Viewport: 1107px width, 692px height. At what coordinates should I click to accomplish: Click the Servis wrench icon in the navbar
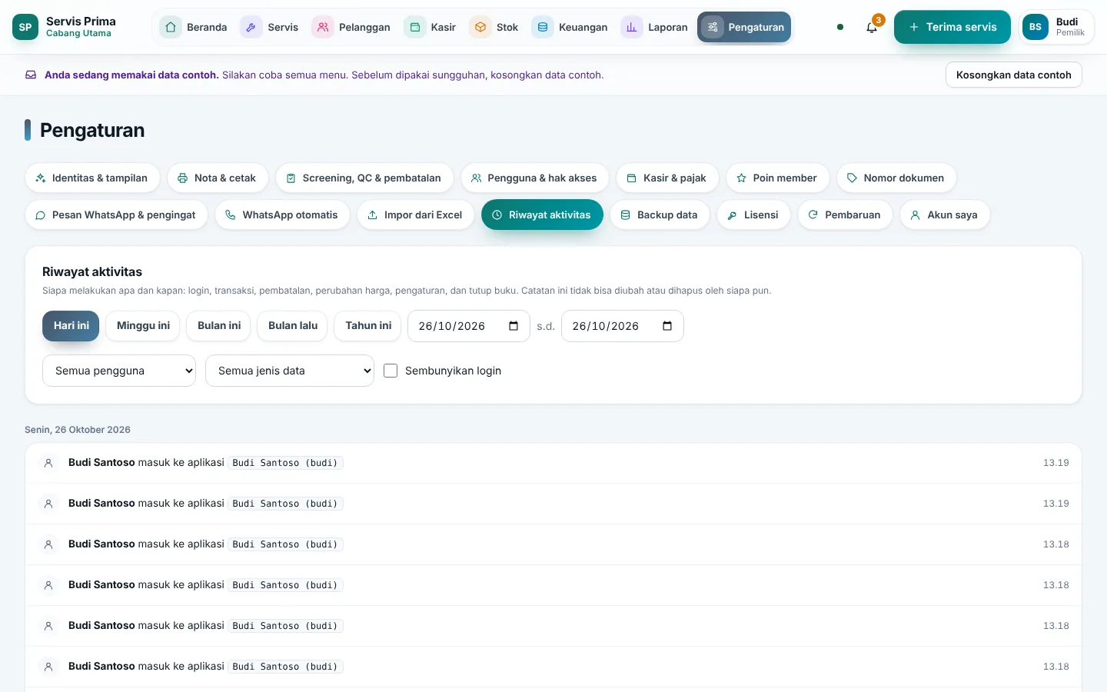[x=251, y=27]
